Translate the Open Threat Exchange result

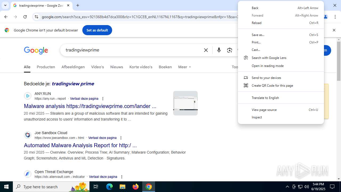tap(103, 177)
